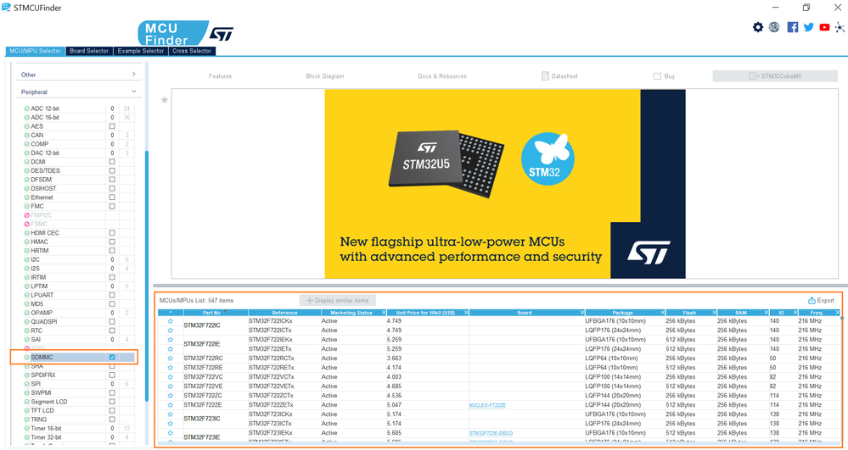Click the ST anniversary badge icon
Viewport: 848px width, 450px height.
coord(774,27)
